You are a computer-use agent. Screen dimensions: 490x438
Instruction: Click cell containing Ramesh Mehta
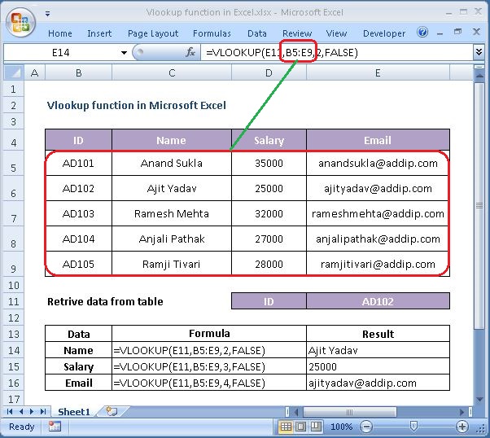pos(172,214)
